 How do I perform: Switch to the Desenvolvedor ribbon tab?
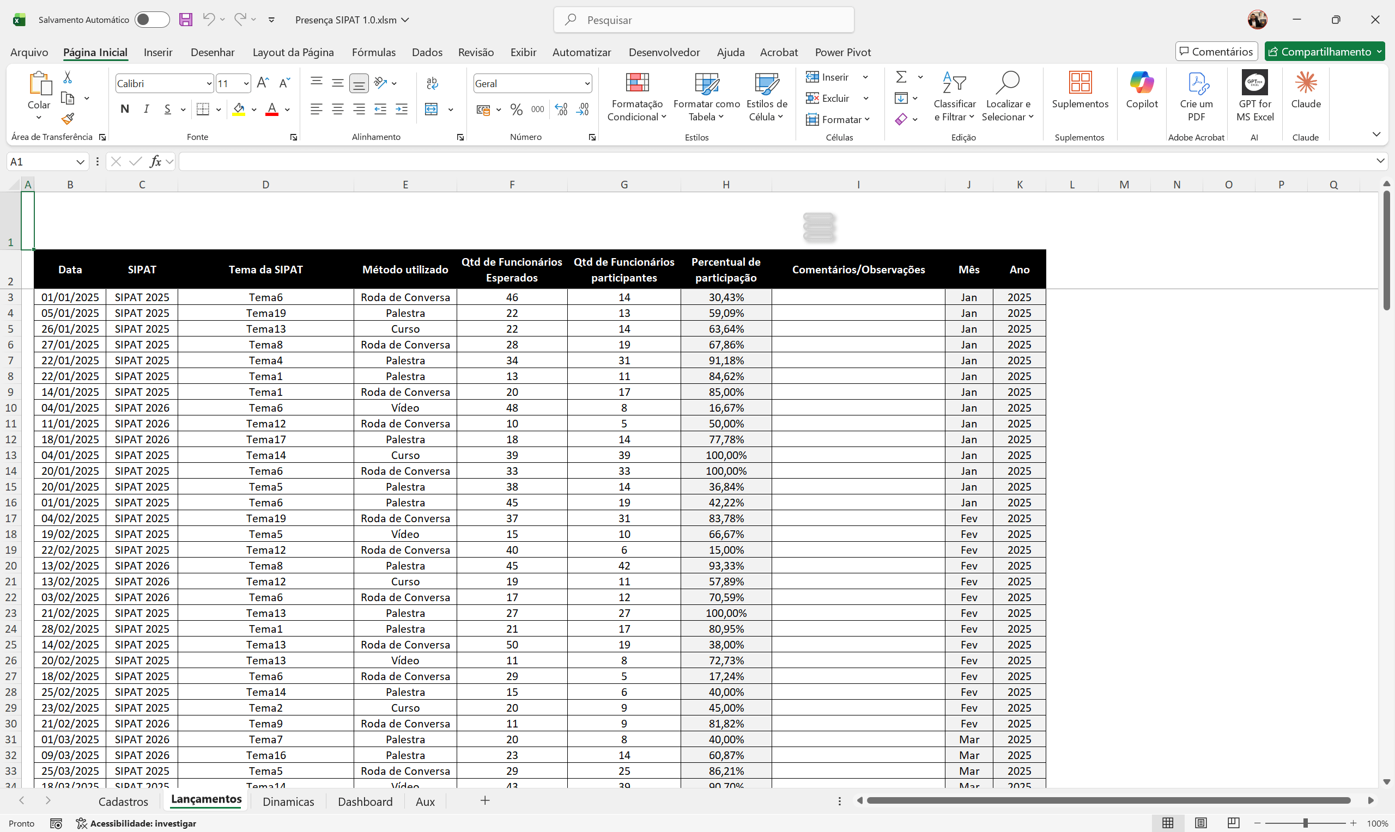tap(664, 52)
